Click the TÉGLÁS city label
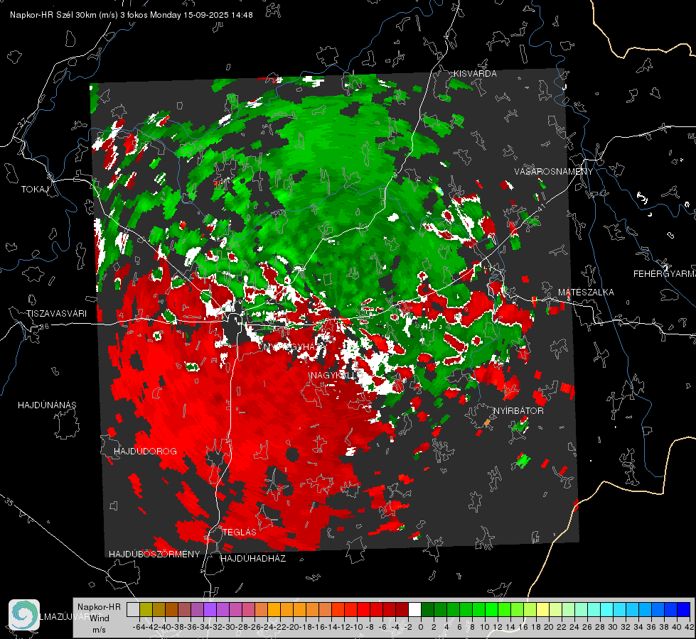This screenshot has width=696, height=639. click(240, 532)
